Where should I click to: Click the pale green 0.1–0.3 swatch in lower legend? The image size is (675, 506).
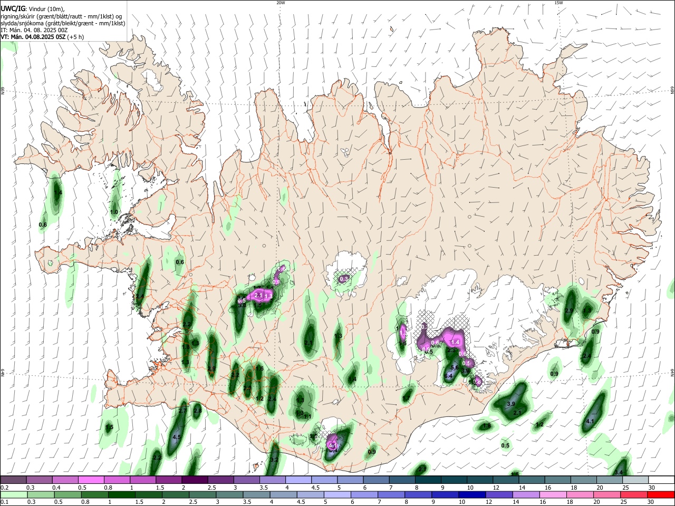(x=14, y=494)
